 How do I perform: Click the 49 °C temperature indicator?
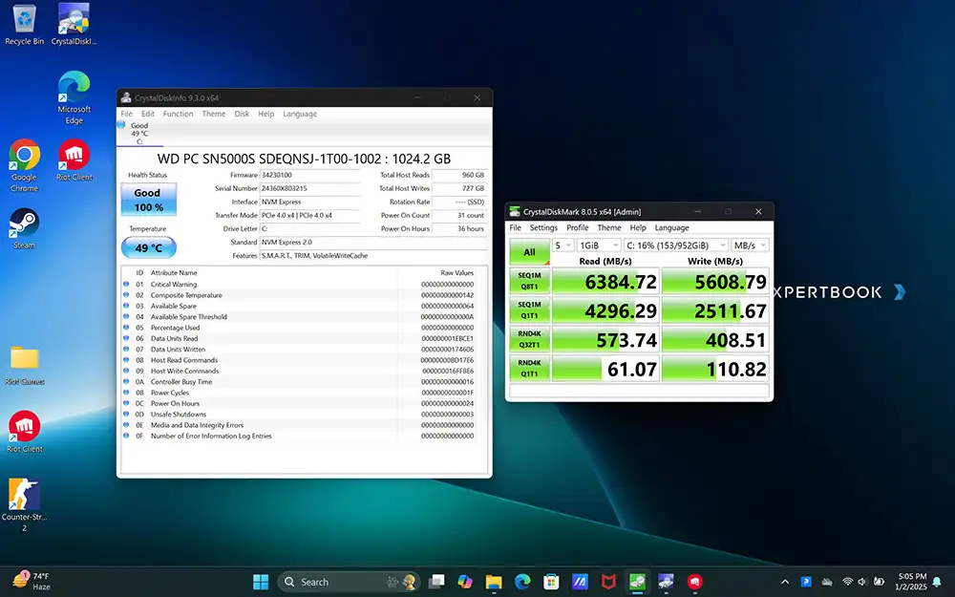coord(148,247)
